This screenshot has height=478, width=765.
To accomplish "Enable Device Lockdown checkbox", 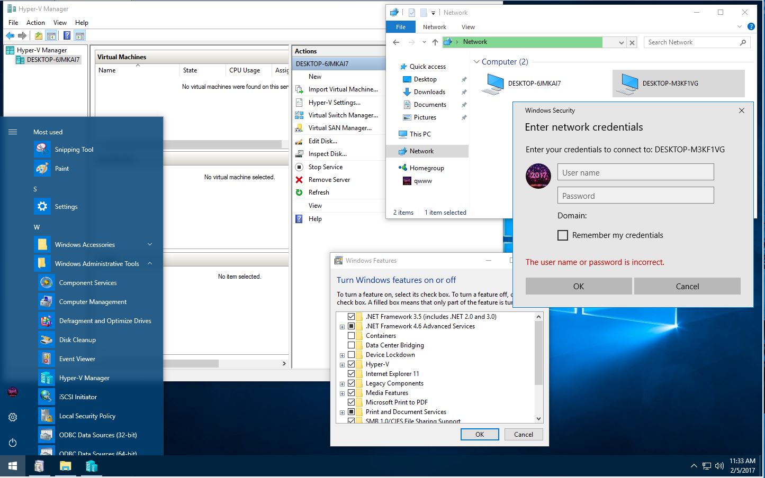I will tap(351, 355).
